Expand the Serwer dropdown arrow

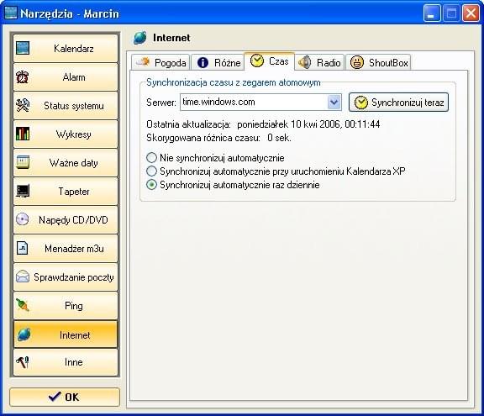[334, 103]
